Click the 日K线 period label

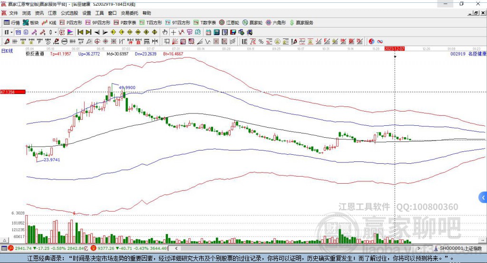[x=7, y=51]
